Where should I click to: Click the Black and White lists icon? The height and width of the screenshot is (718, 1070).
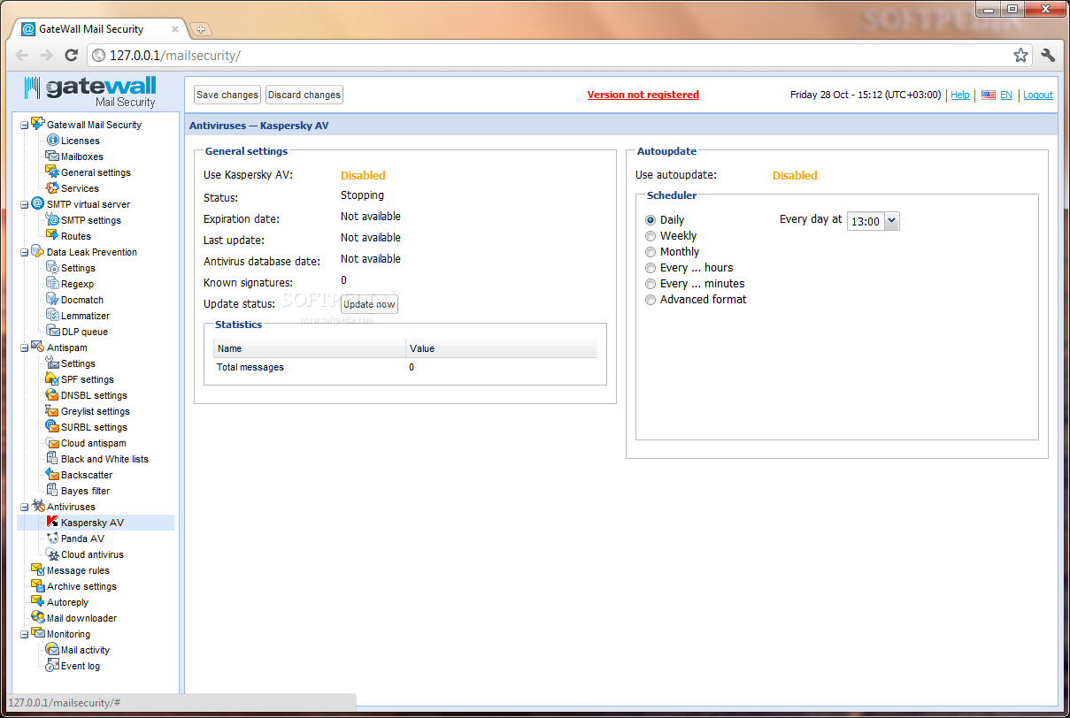pyautogui.click(x=52, y=459)
